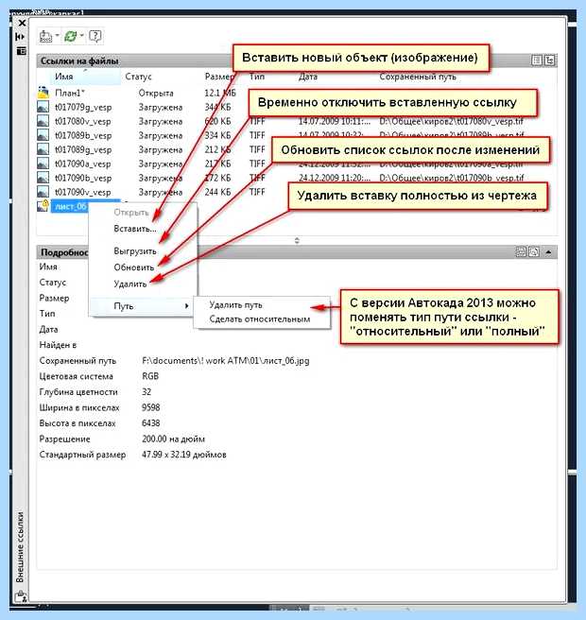Click the image icon beside t017089b_vesp

(43, 135)
